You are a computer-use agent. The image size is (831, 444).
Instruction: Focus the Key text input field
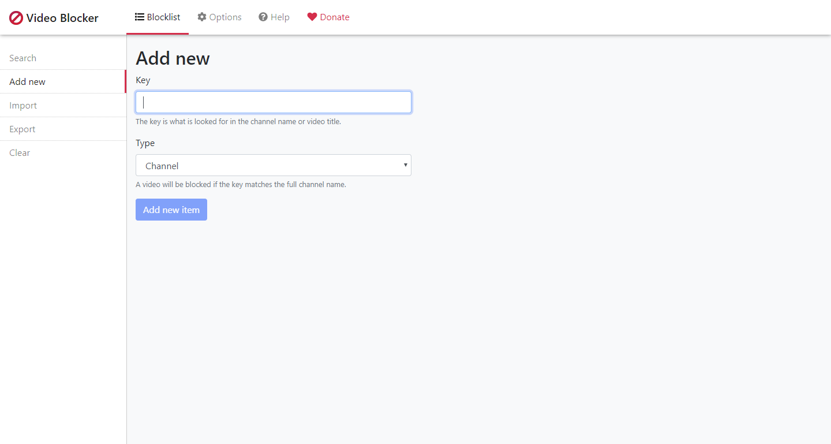pos(274,102)
